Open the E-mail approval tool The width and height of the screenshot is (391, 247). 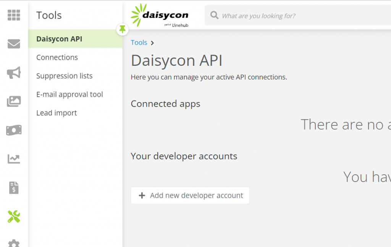(69, 94)
